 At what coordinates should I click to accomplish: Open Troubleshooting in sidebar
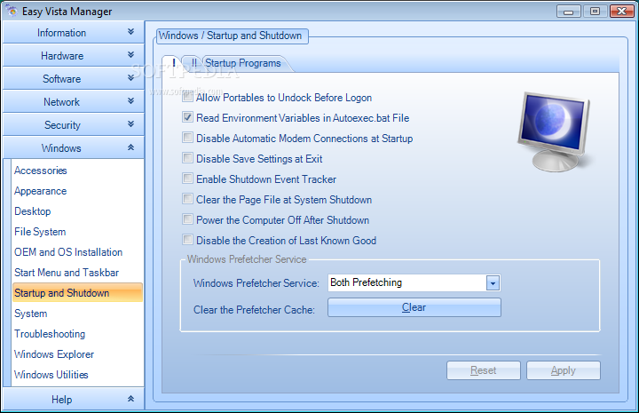(x=50, y=334)
